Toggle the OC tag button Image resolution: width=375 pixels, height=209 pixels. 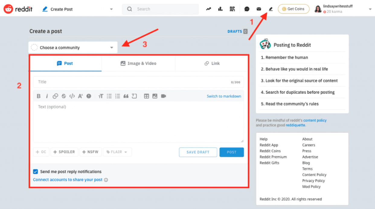(x=41, y=152)
